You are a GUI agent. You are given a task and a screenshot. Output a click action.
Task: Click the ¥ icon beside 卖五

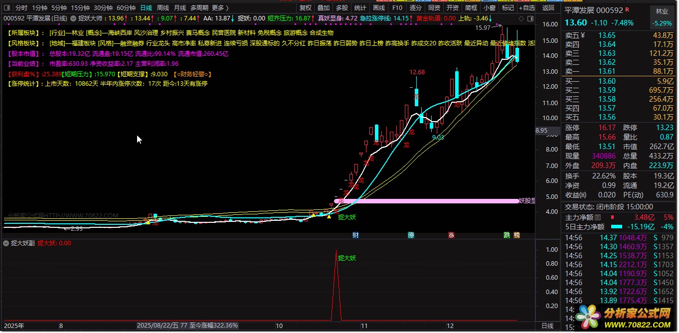[x=583, y=35]
